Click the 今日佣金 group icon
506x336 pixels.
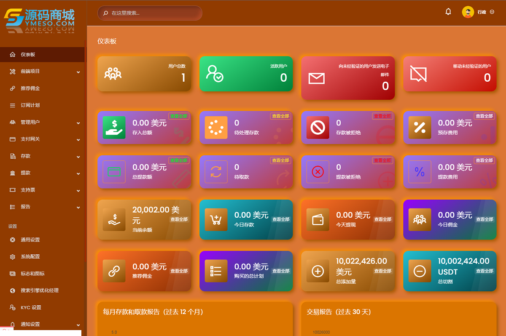pos(420,220)
